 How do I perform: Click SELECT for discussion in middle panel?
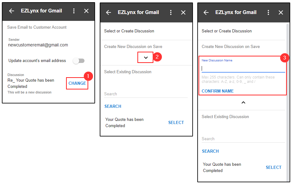tap(176, 122)
